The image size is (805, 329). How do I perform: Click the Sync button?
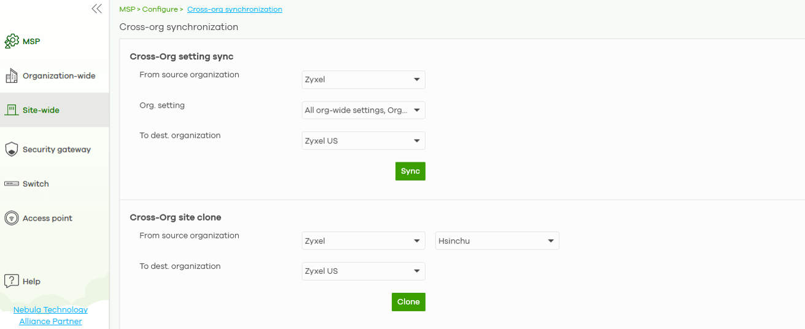coord(410,172)
